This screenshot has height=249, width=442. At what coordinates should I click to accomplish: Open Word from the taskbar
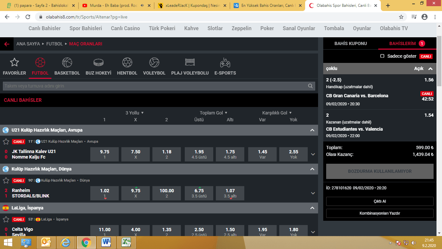pyautogui.click(x=106, y=242)
